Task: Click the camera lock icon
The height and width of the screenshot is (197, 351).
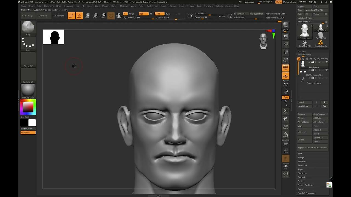Action: click(286, 91)
